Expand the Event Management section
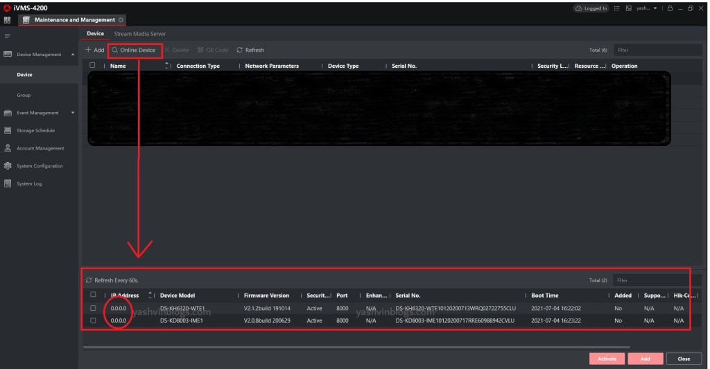The image size is (710, 369). pos(73,113)
